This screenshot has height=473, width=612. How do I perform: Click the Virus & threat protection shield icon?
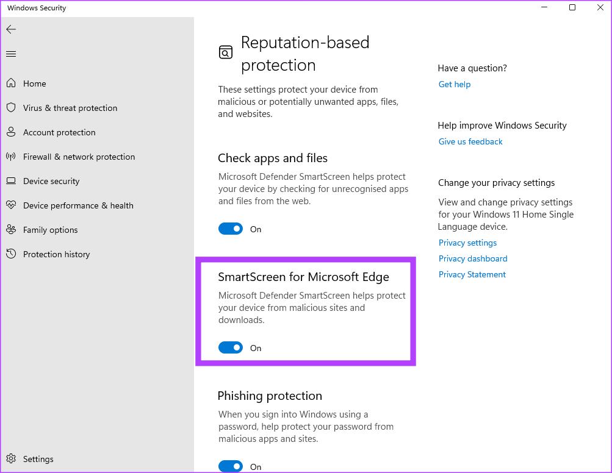(11, 108)
